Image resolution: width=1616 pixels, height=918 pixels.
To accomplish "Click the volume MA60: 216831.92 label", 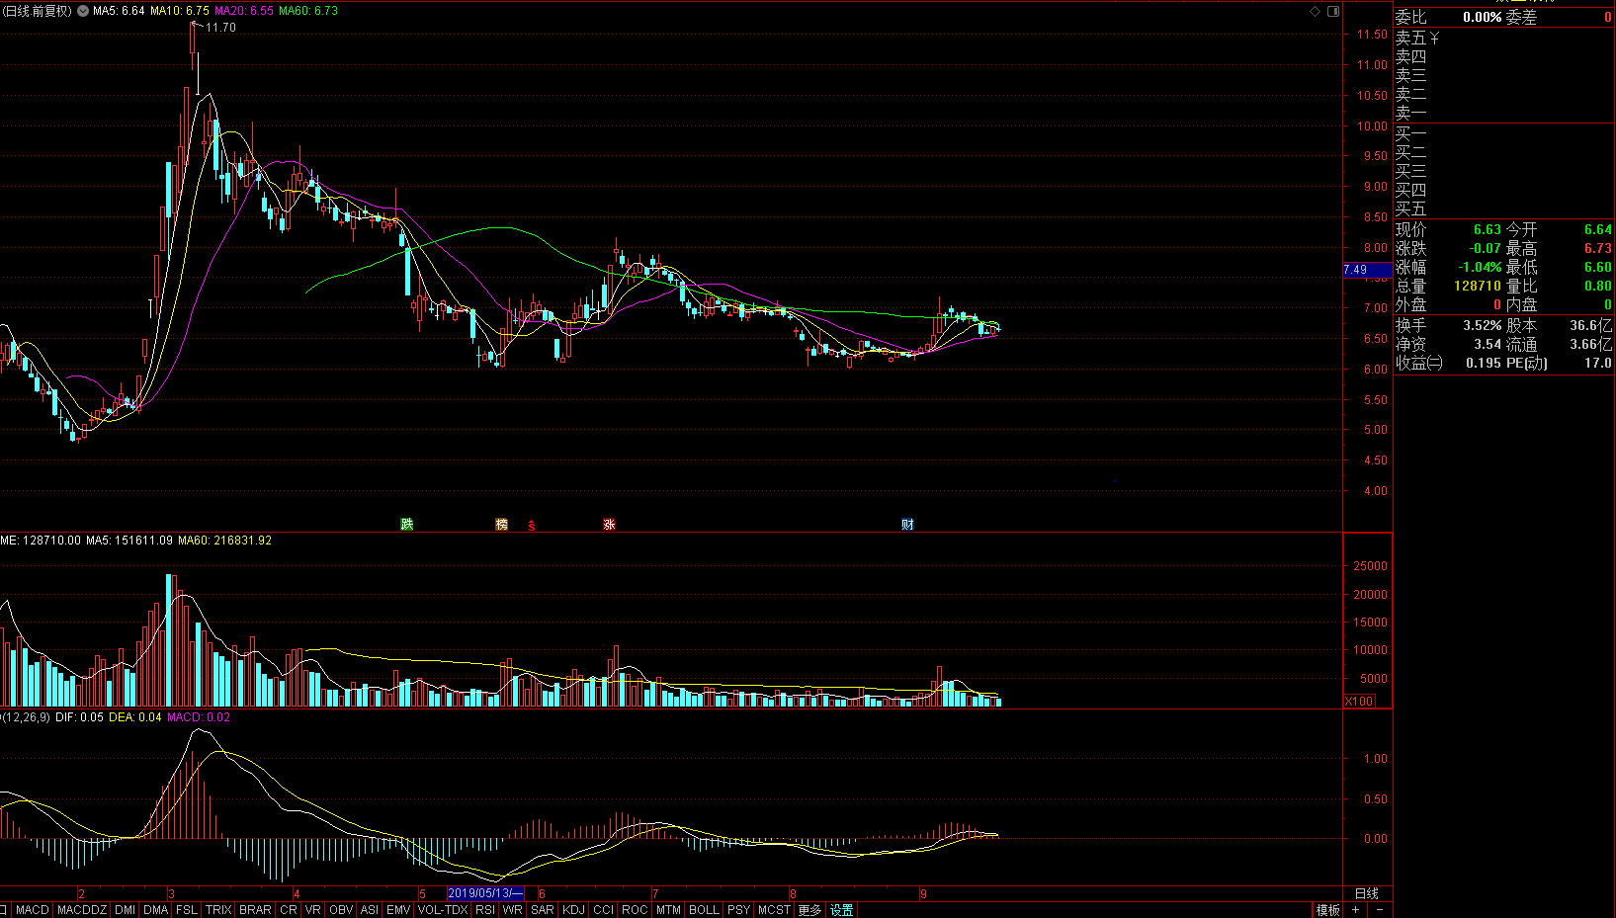I will 224,541.
